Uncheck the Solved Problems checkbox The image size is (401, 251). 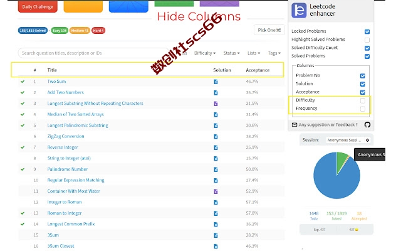pyautogui.click(x=367, y=56)
